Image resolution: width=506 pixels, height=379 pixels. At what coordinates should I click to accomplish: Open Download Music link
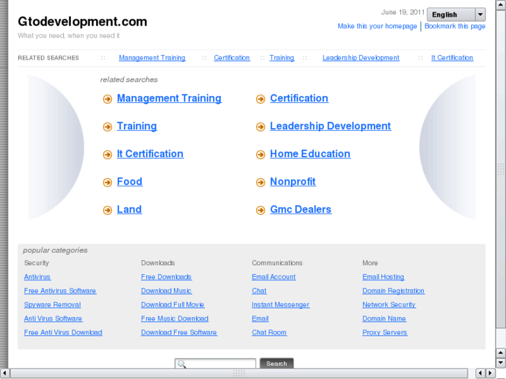[166, 291]
